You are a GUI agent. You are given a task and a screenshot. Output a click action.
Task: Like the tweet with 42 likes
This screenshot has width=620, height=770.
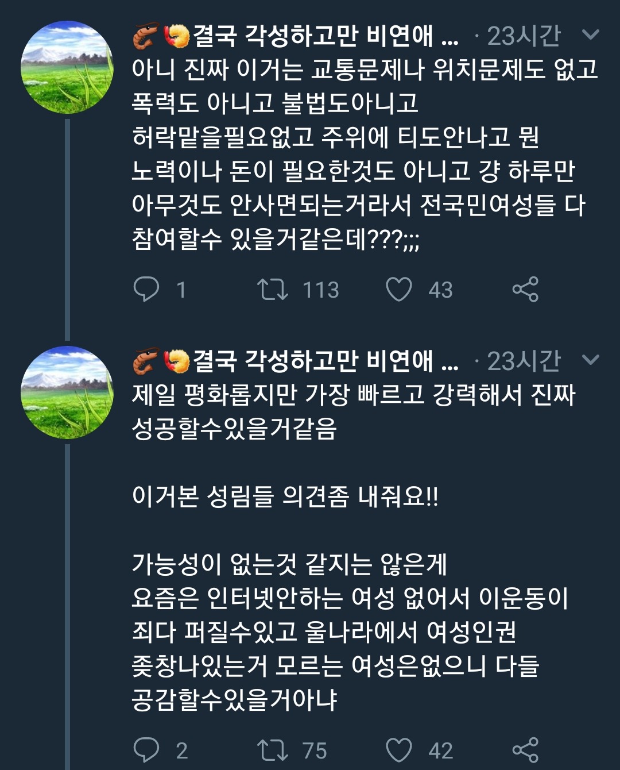(x=398, y=750)
